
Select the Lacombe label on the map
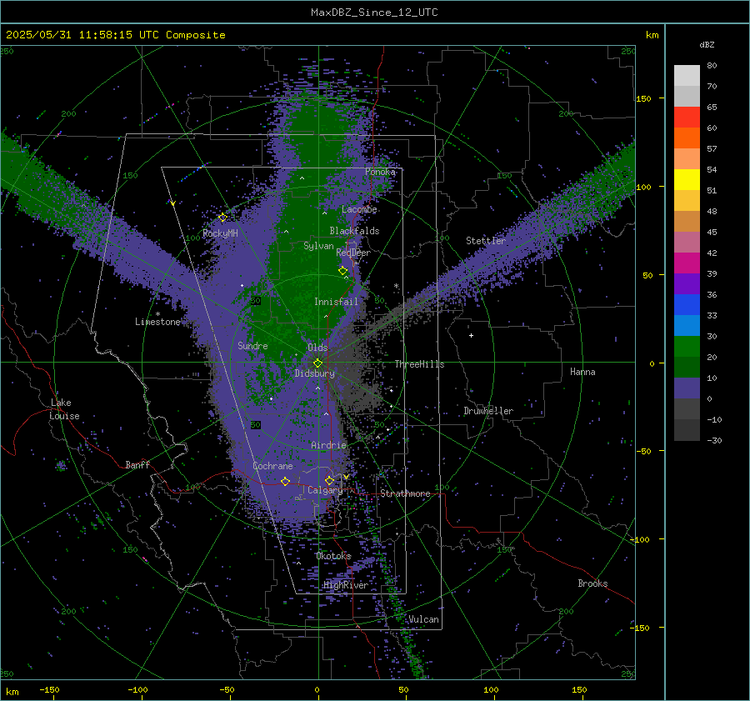pos(359,209)
